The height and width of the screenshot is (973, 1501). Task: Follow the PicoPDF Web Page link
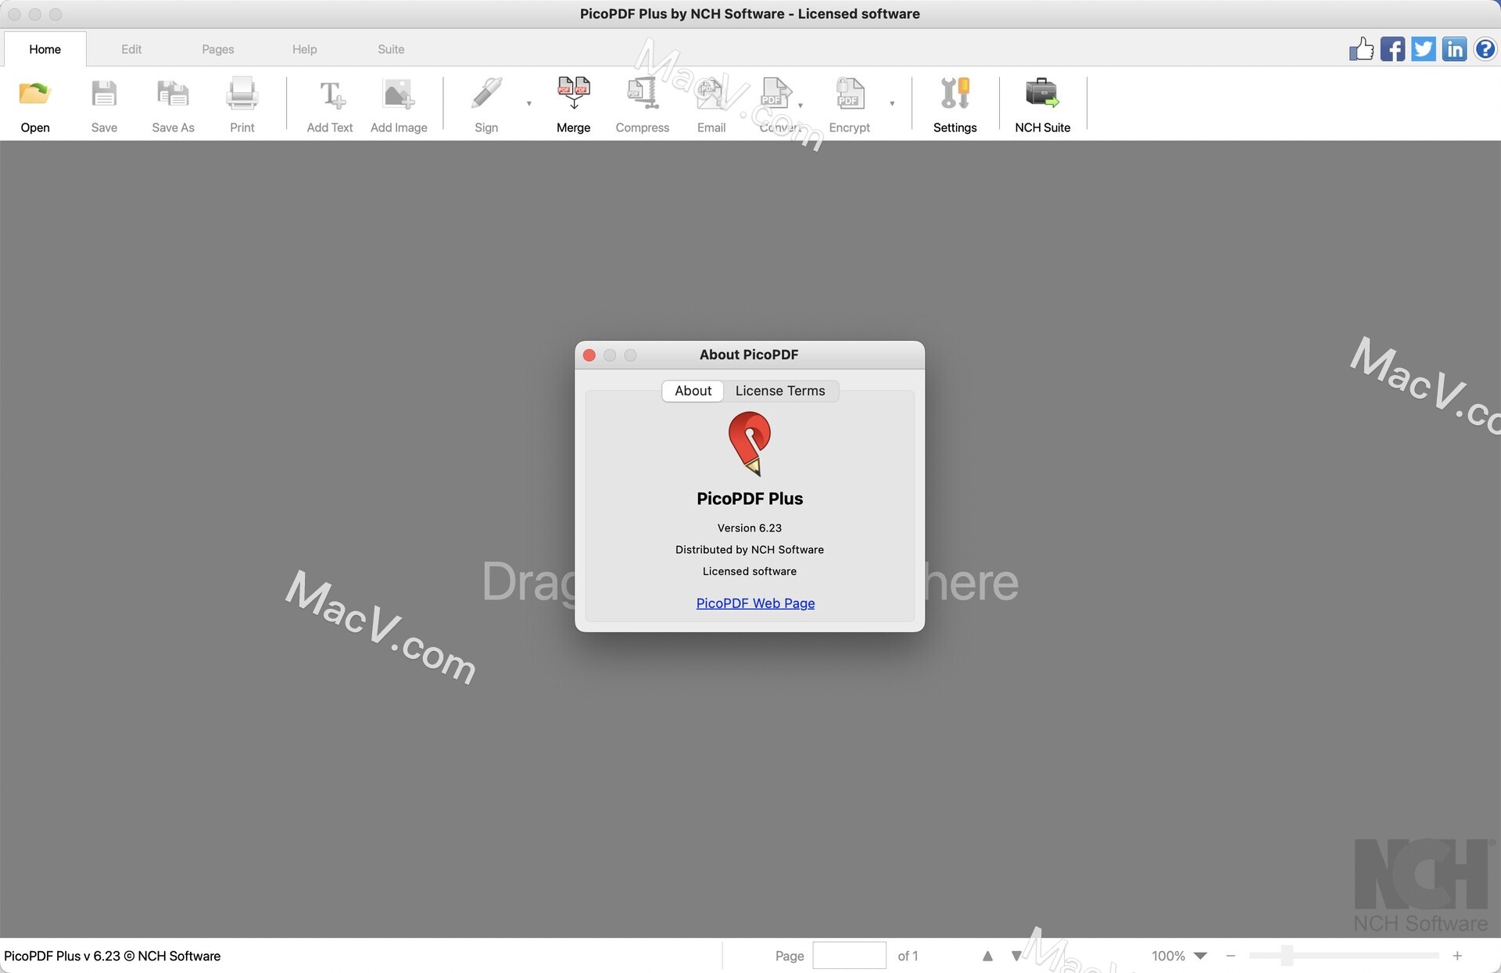pyautogui.click(x=754, y=603)
